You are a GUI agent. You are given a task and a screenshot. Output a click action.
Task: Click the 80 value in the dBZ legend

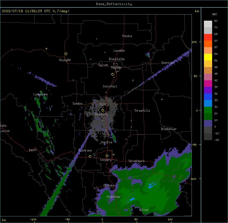[216, 21]
